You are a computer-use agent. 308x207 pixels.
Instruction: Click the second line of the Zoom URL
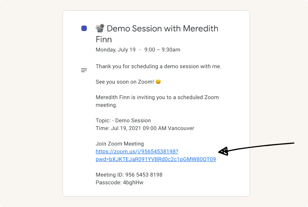156,159
